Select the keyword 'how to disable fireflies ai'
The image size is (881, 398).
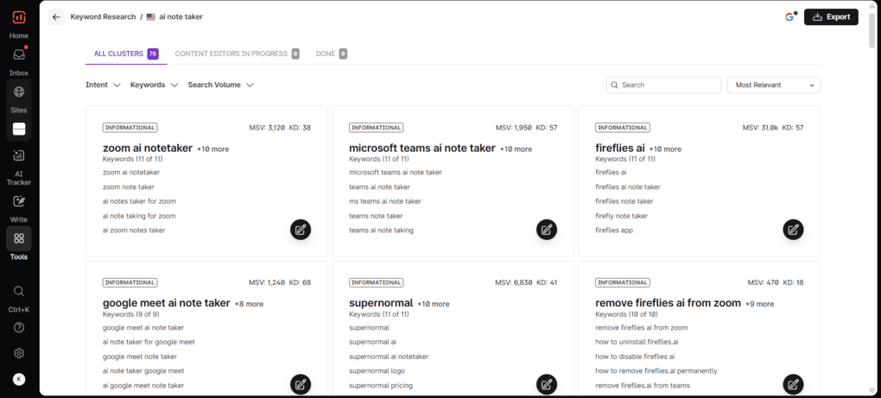click(635, 357)
